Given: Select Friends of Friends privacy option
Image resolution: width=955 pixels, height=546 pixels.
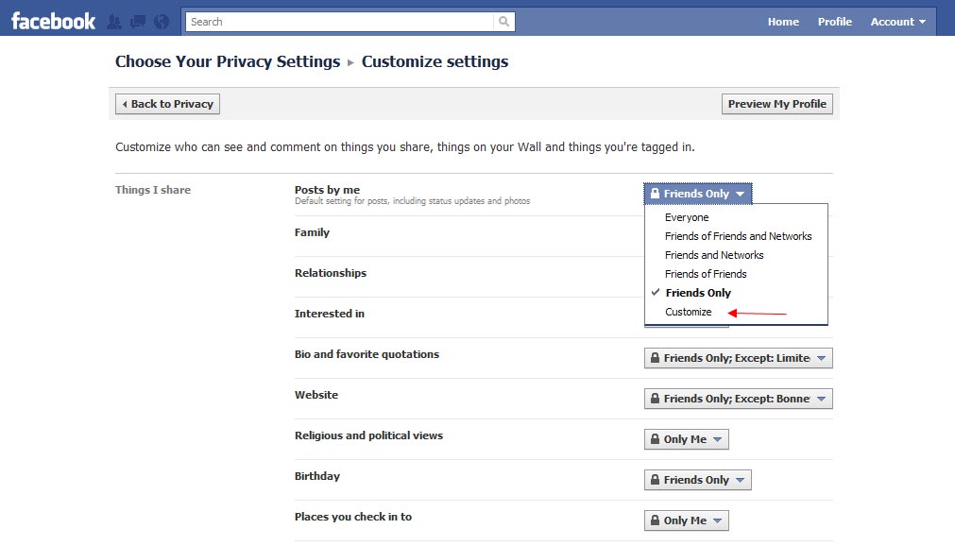Looking at the screenshot, I should point(704,274).
